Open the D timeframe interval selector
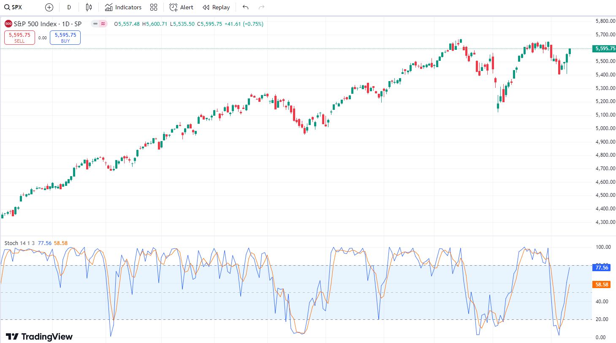The width and height of the screenshot is (616, 343). click(x=69, y=7)
